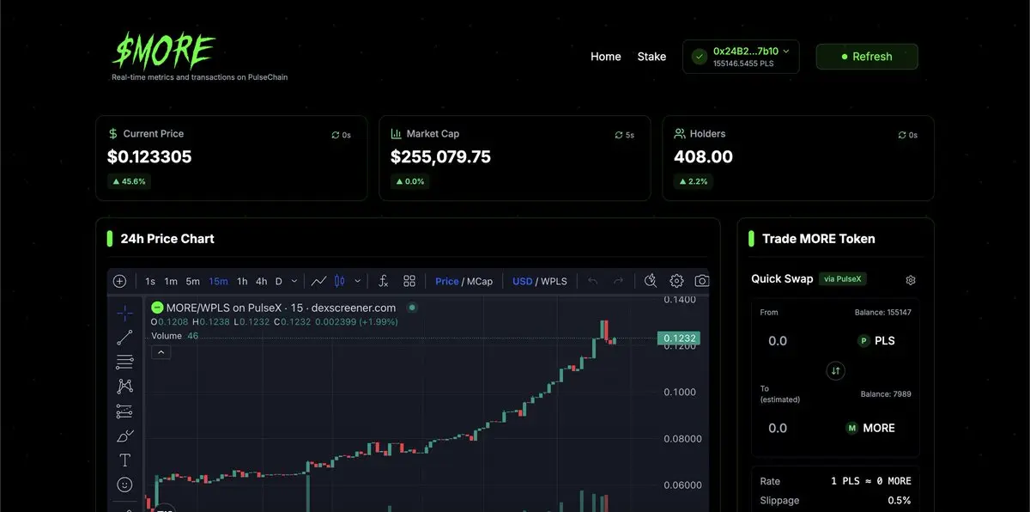Switch chart currency to USD
Image resolution: width=1030 pixels, height=512 pixels.
[x=523, y=281]
